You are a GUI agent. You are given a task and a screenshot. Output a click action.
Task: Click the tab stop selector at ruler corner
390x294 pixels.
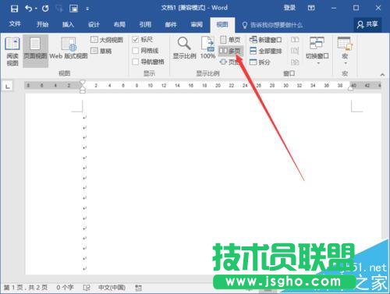(x=8, y=86)
